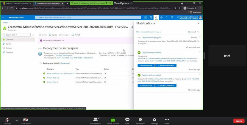Click Zoom Share Screen button

coord(113,121)
